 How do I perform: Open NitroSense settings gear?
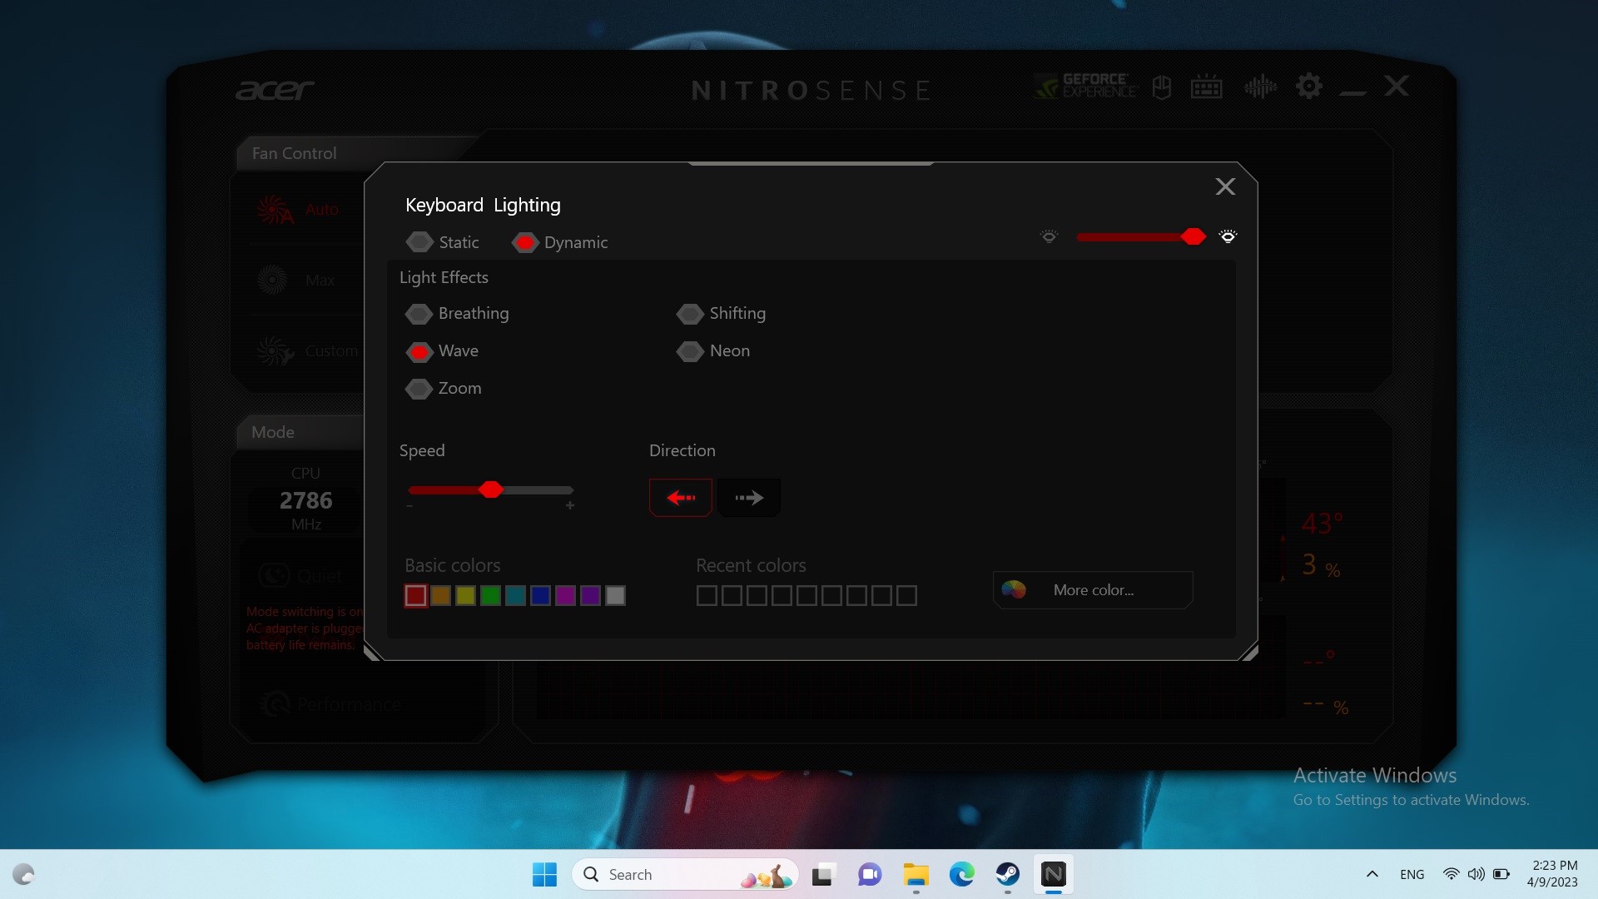1308,86
